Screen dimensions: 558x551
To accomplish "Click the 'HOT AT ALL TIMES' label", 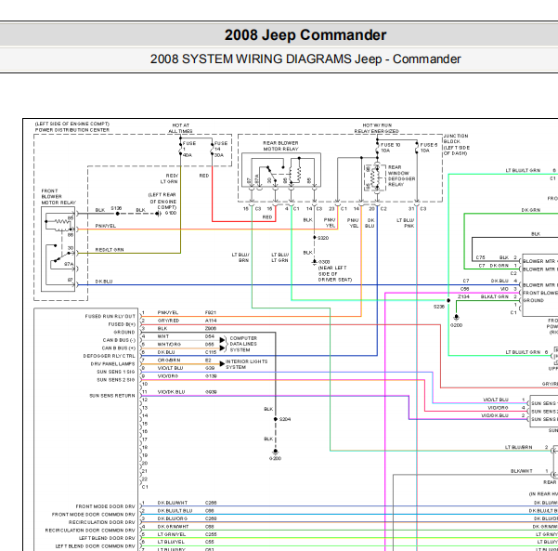I will point(180,128).
